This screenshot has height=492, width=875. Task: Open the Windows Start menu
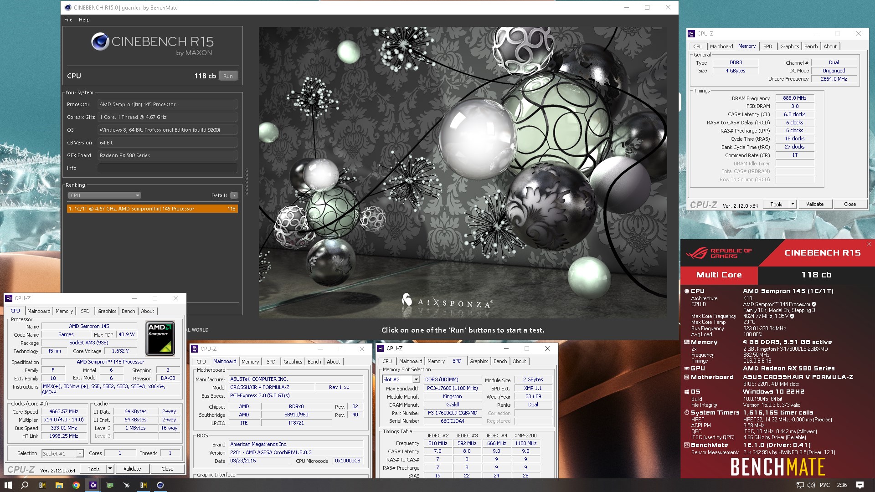click(8, 485)
